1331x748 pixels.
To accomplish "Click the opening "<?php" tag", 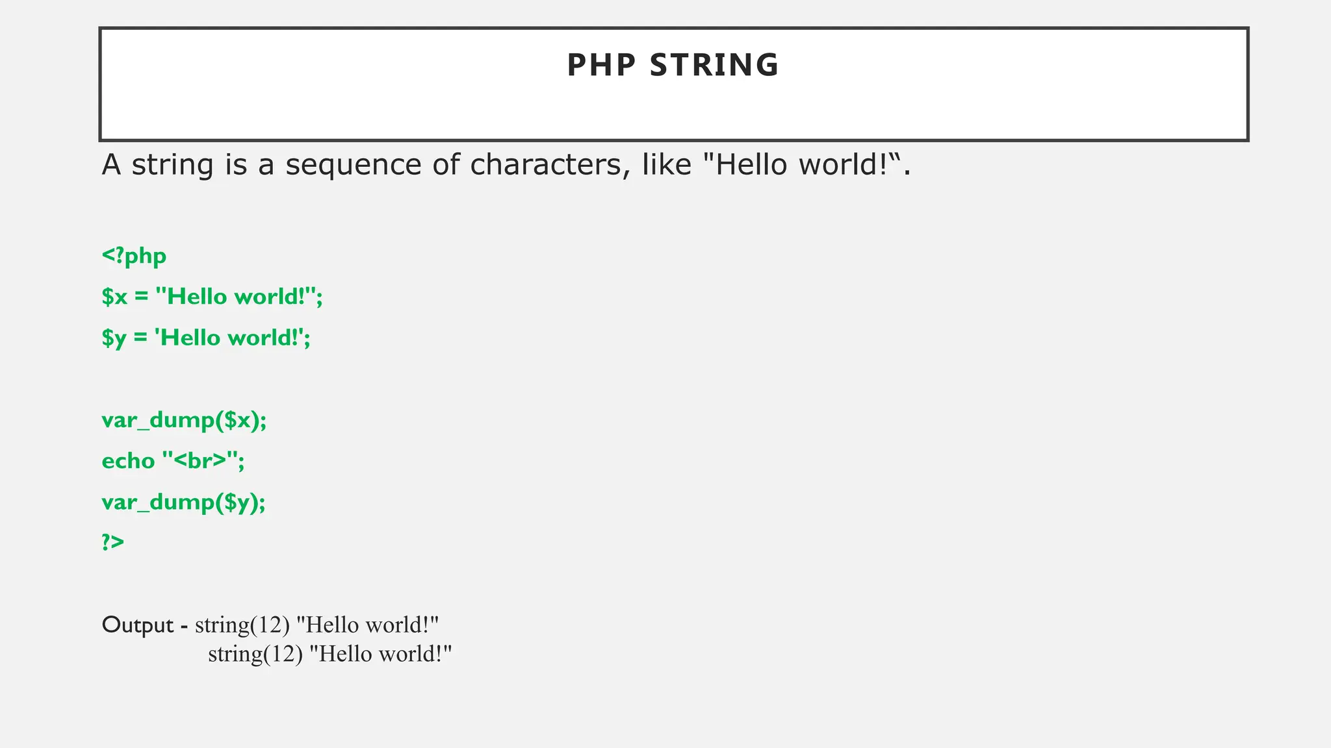I will tap(134, 256).
